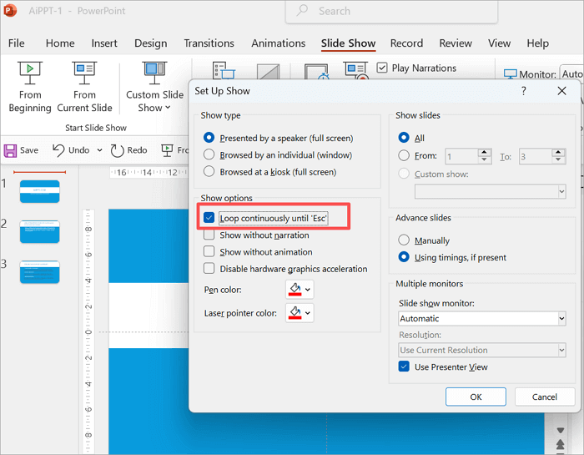Select Browsed at a kiosk option
584x455 pixels.
pyautogui.click(x=209, y=171)
